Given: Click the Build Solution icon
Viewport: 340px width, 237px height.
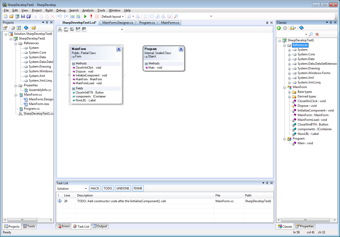Looking at the screenshot, I should tap(72, 16).
